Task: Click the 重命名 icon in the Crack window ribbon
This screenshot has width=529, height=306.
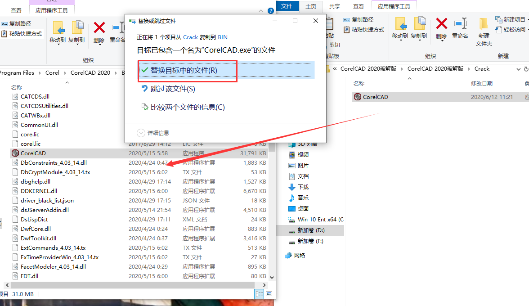Action: [460, 25]
